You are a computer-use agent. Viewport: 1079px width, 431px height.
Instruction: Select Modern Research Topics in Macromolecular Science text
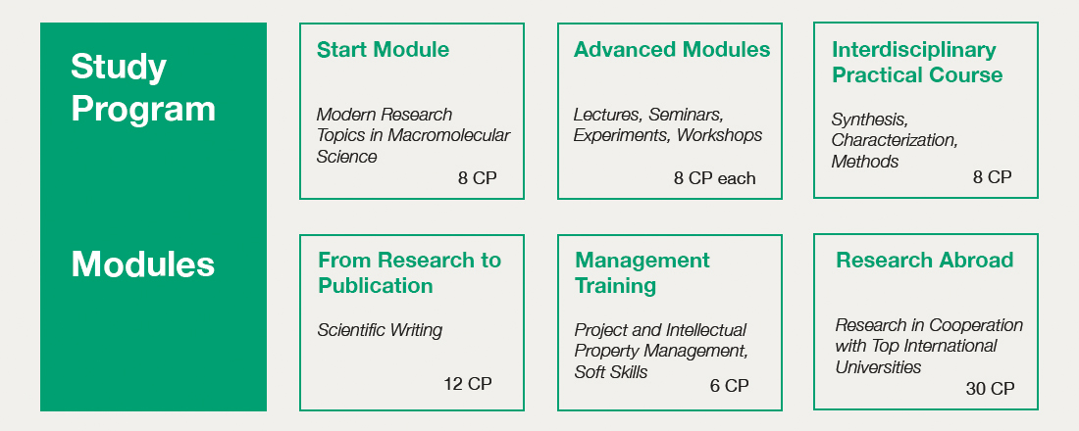[413, 135]
